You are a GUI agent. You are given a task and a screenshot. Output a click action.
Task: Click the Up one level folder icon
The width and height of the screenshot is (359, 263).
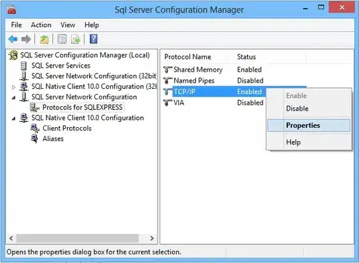point(44,39)
